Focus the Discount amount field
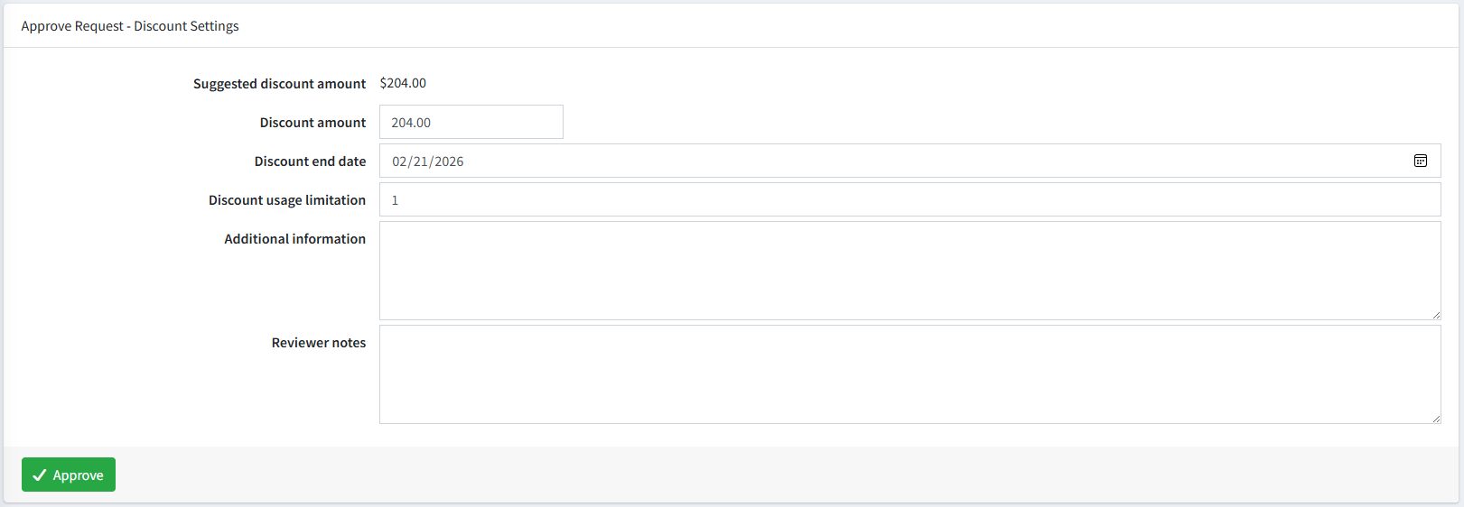This screenshot has width=1464, height=507. (471, 123)
